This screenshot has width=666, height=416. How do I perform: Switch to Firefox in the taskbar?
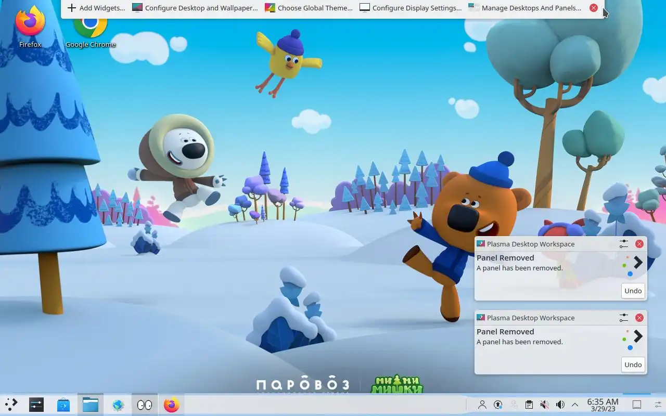[x=171, y=405]
